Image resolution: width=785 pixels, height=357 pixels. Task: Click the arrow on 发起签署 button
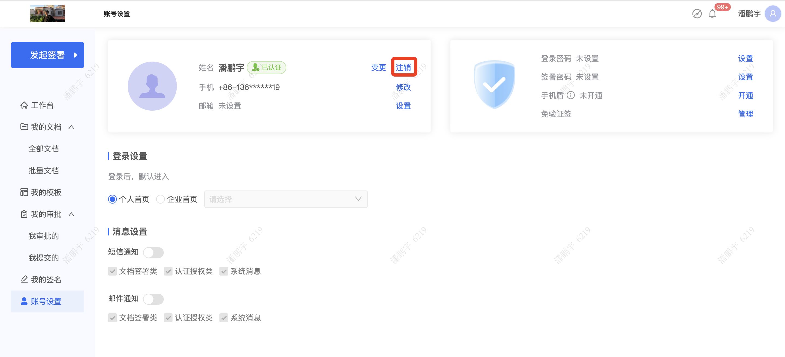[x=76, y=55]
